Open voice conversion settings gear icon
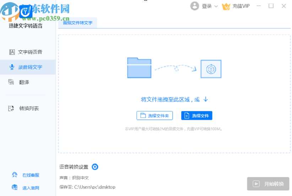This screenshot has height=196, width=292. pyautogui.click(x=95, y=167)
